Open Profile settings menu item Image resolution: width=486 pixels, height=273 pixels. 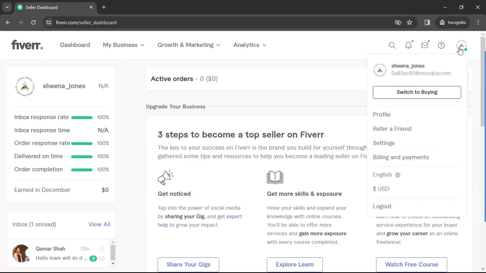click(381, 114)
